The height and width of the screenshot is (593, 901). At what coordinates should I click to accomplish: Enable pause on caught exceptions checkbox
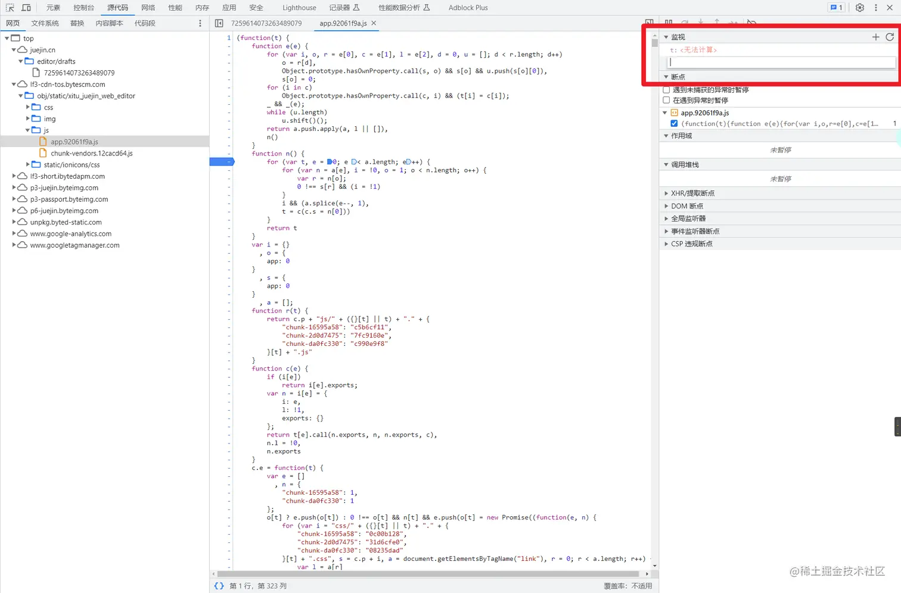(x=667, y=101)
